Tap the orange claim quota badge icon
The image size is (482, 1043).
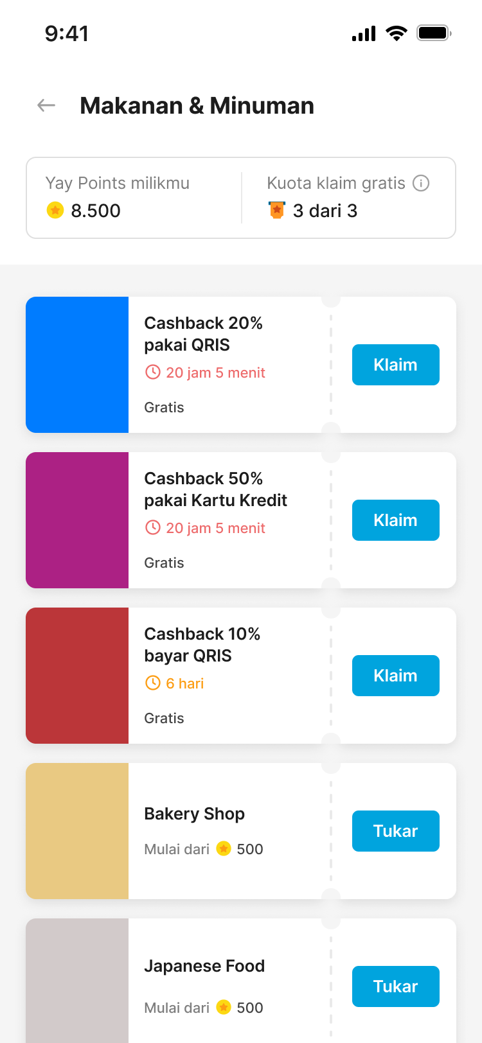[276, 210]
